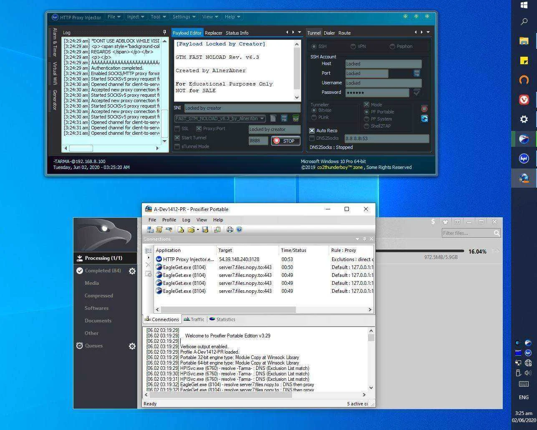Open the co2thunderboy zone link

(x=340, y=167)
